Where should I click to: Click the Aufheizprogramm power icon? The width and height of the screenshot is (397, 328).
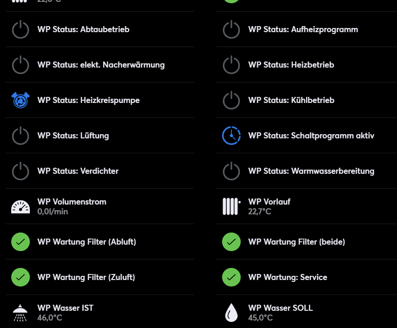click(x=231, y=29)
